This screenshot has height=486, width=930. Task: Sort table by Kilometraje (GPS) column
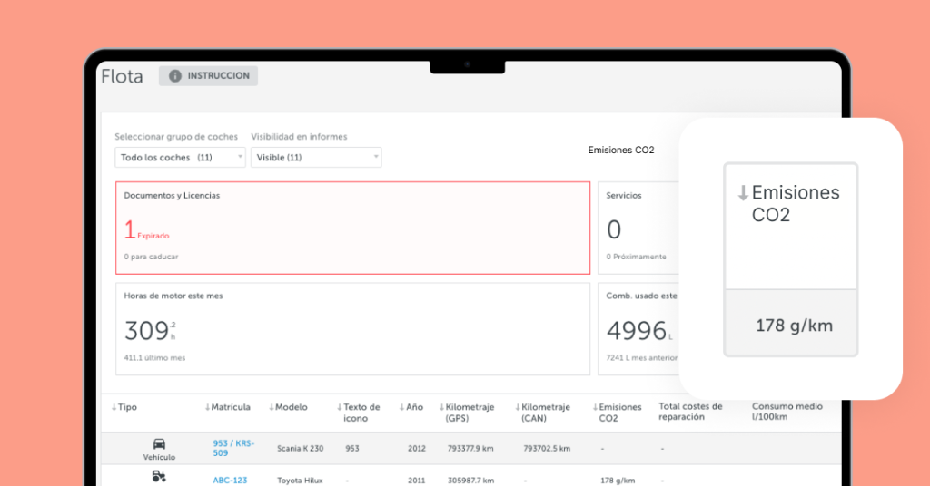470,413
